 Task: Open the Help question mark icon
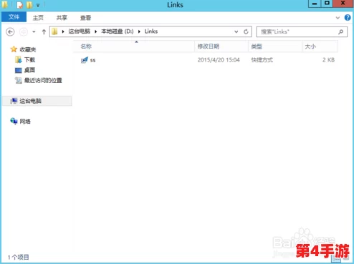tap(348, 17)
